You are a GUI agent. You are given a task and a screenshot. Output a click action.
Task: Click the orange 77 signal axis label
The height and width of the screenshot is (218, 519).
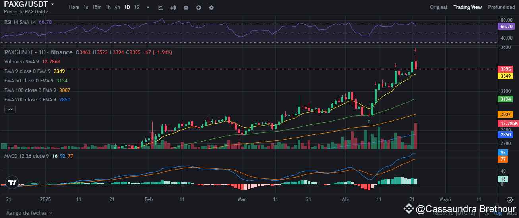503,159
